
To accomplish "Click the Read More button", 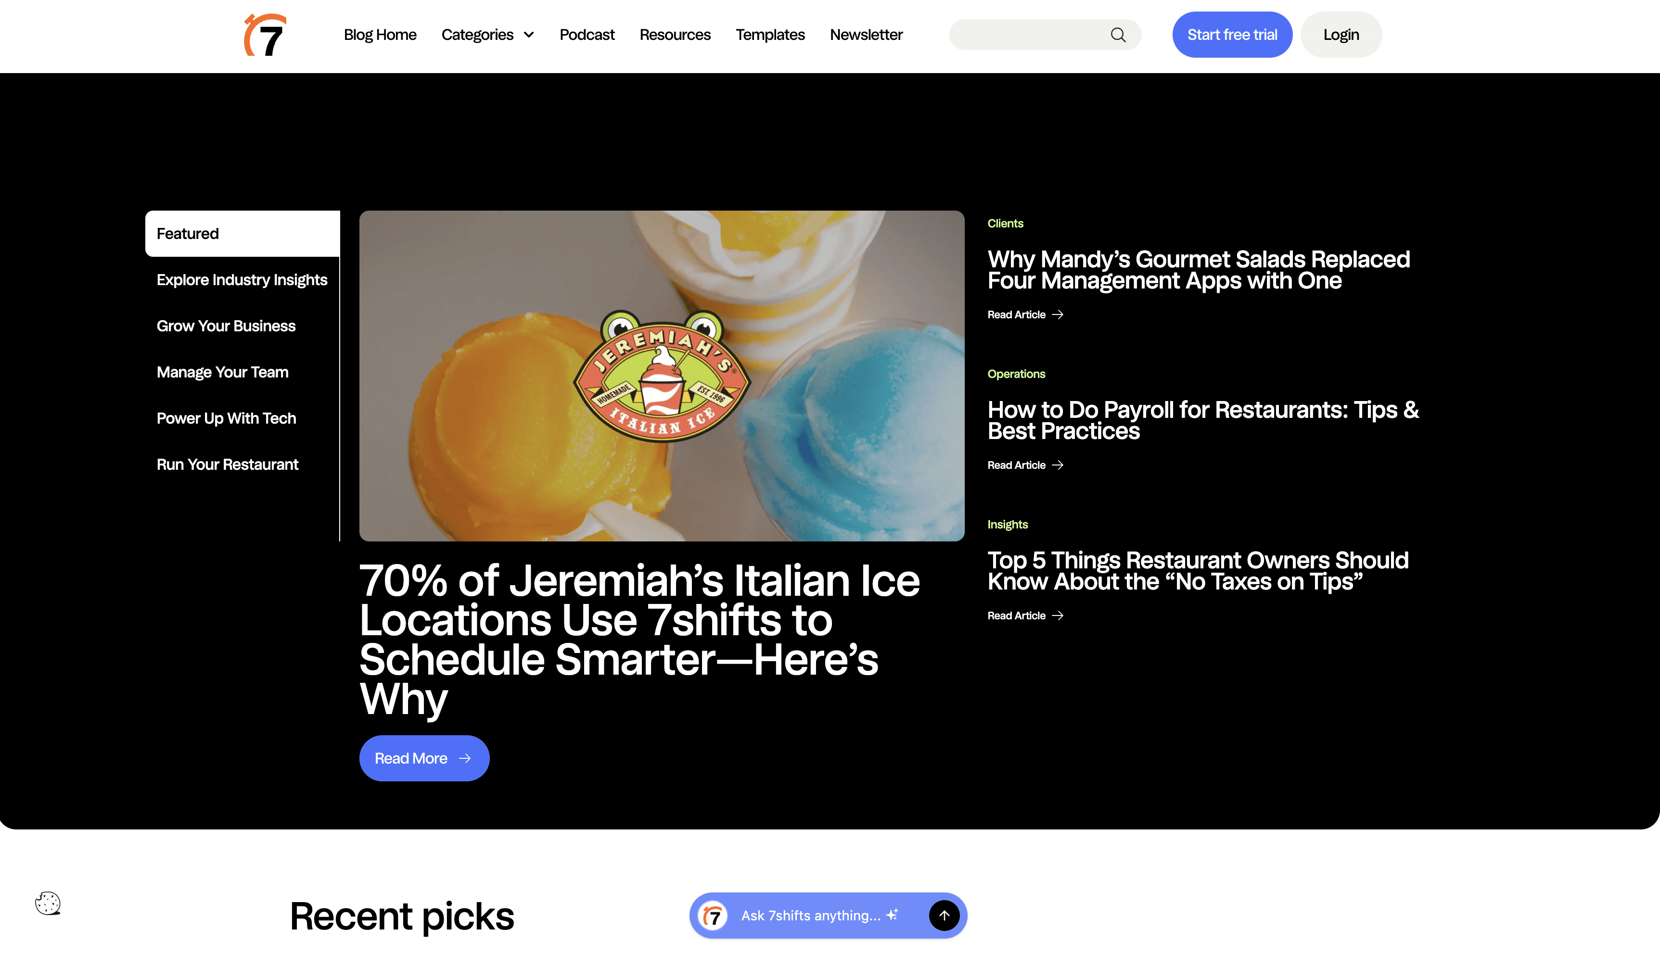I will pos(424,758).
